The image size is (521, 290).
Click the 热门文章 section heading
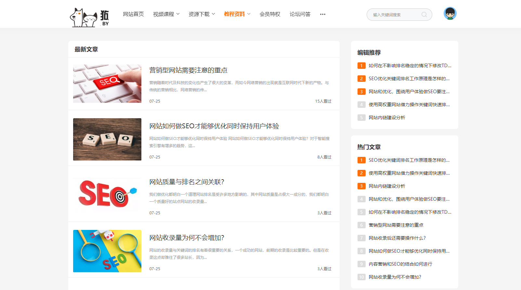369,147
